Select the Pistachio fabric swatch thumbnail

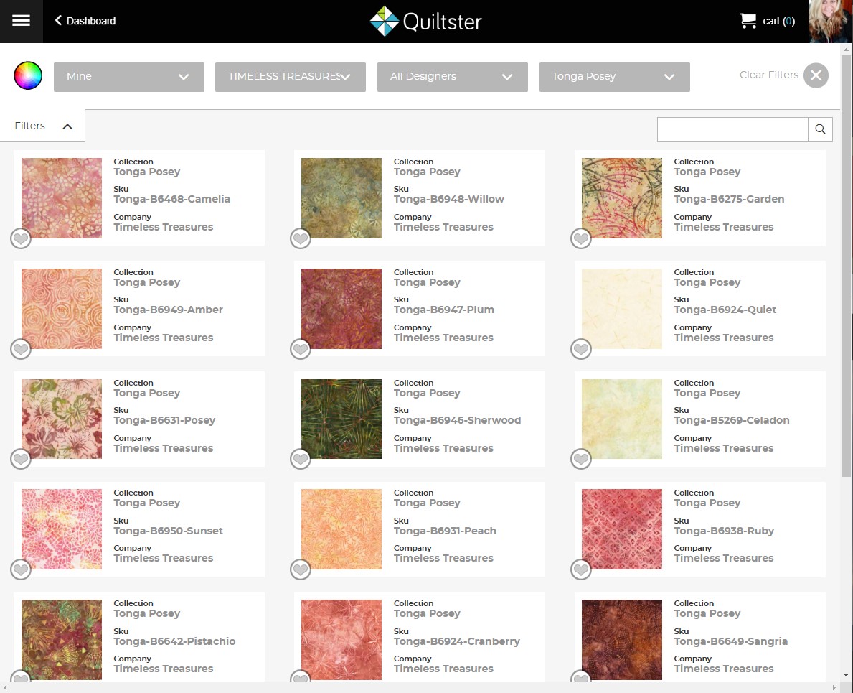point(62,640)
